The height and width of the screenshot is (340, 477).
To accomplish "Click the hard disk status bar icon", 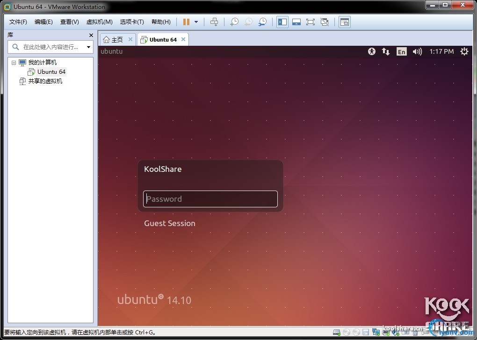I will click(337, 332).
